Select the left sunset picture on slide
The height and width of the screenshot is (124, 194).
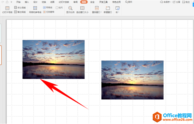pyautogui.click(x=54, y=59)
